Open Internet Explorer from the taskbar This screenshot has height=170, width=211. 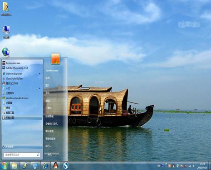coord(45,166)
